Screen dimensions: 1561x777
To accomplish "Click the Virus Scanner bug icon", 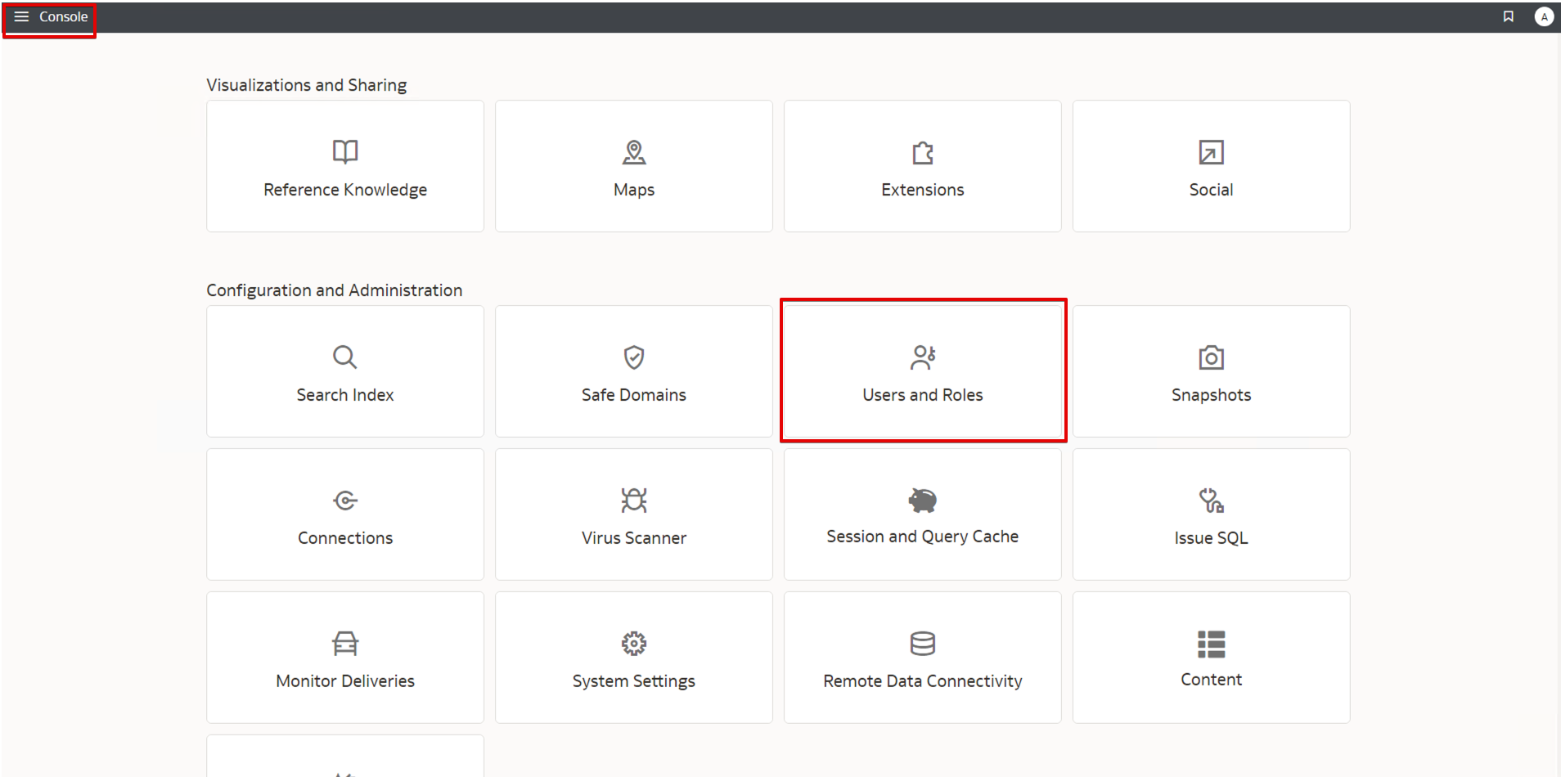I will pyautogui.click(x=634, y=501).
